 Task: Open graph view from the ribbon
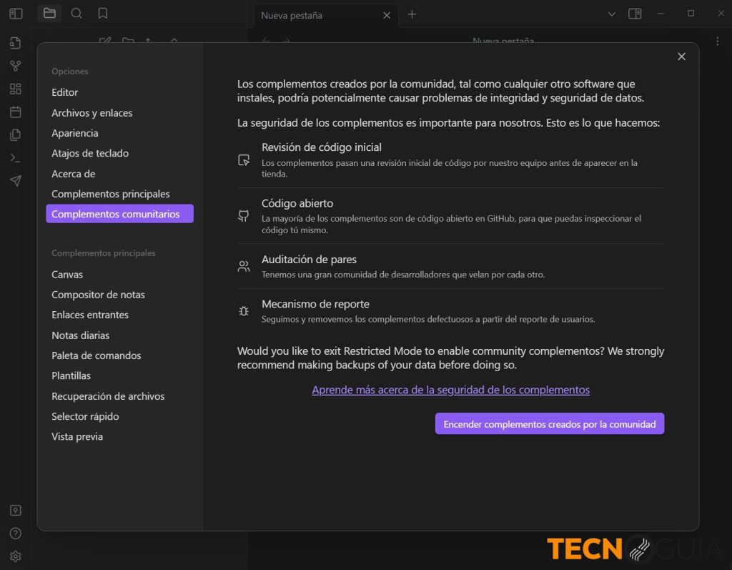[16, 66]
